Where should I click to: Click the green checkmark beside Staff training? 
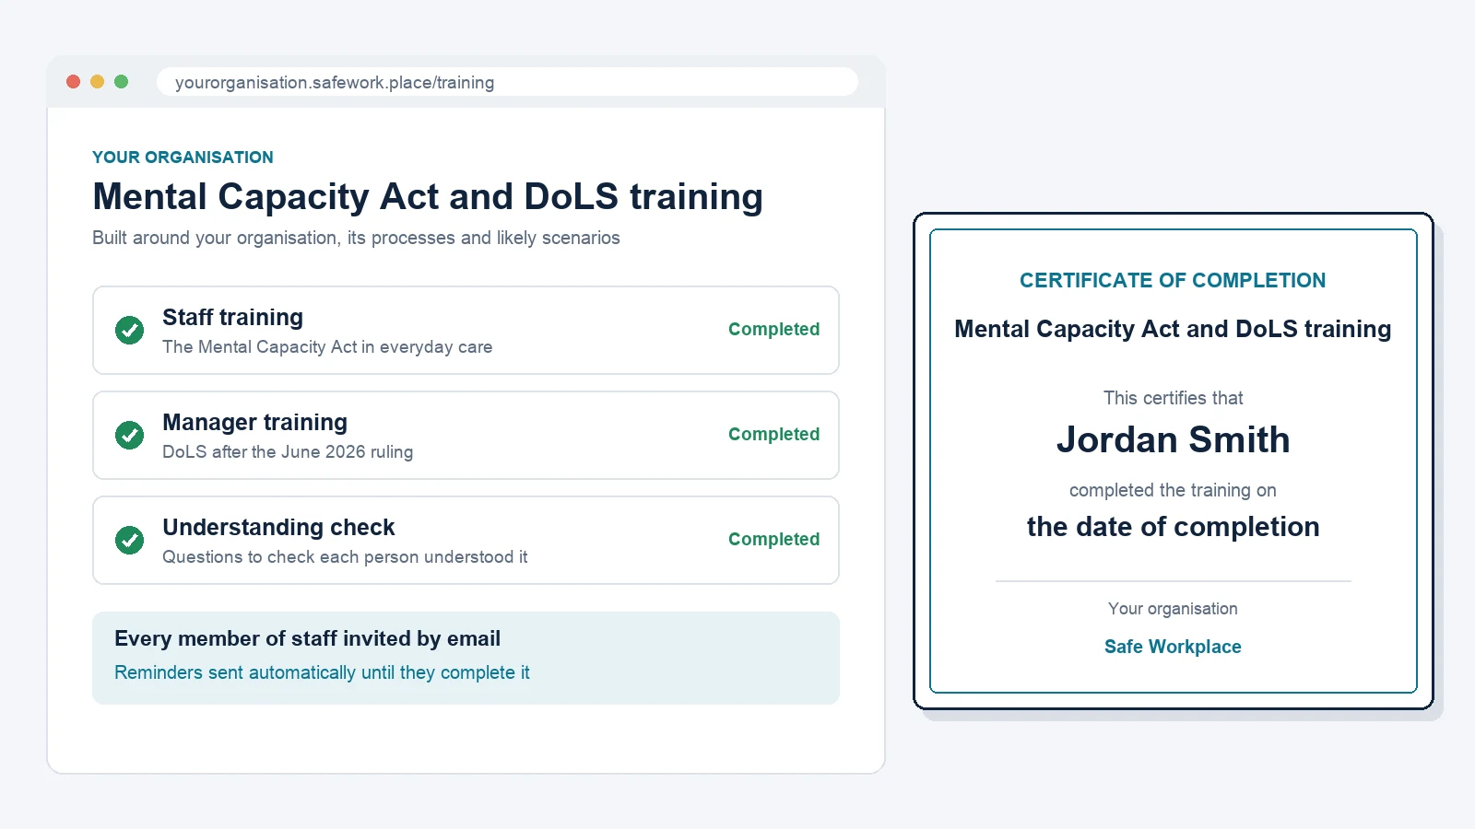point(129,330)
